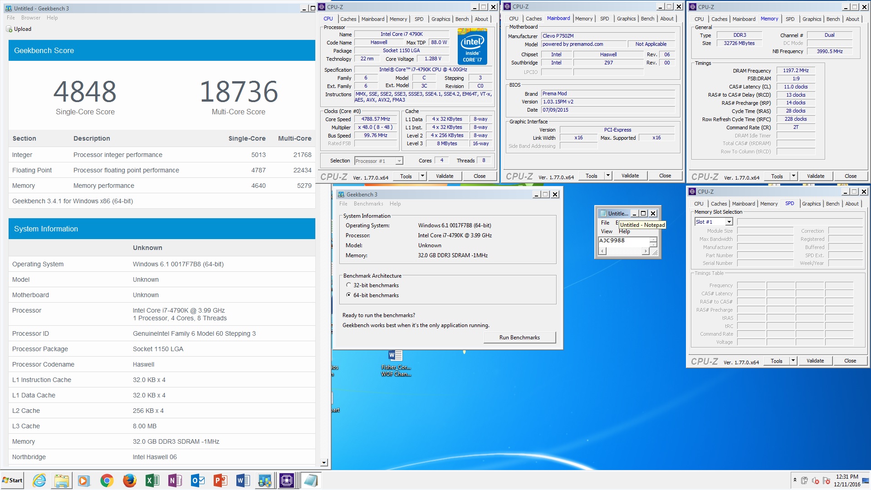Expand Tools dropdown arrow in CPU tab window
Viewport: 871px width, 490px height.
click(422, 176)
